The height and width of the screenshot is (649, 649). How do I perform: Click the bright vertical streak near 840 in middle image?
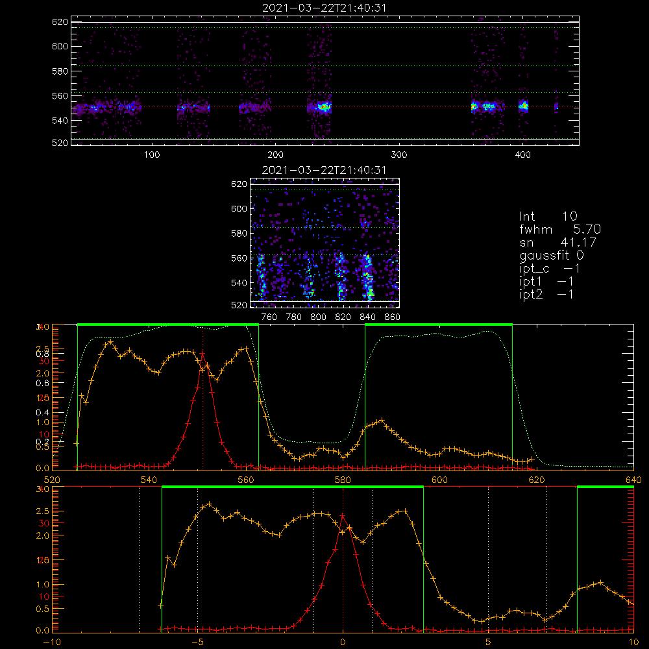(x=367, y=277)
